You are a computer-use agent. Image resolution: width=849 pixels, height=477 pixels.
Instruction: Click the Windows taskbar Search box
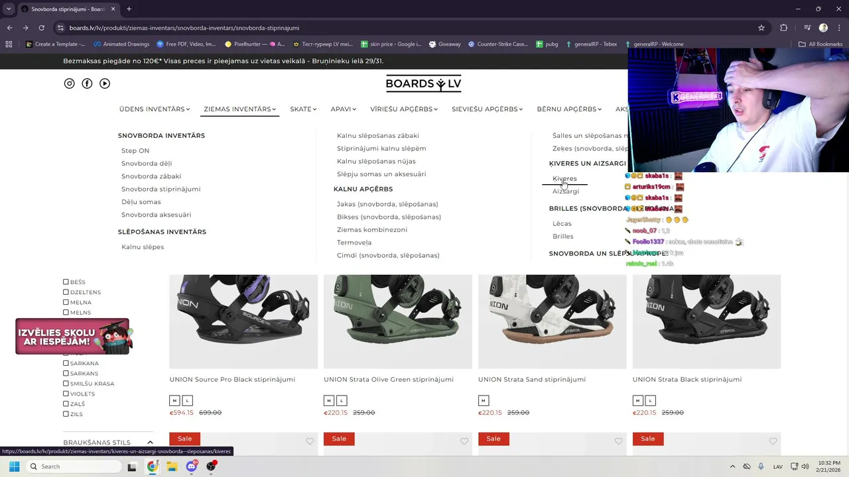pos(73,466)
